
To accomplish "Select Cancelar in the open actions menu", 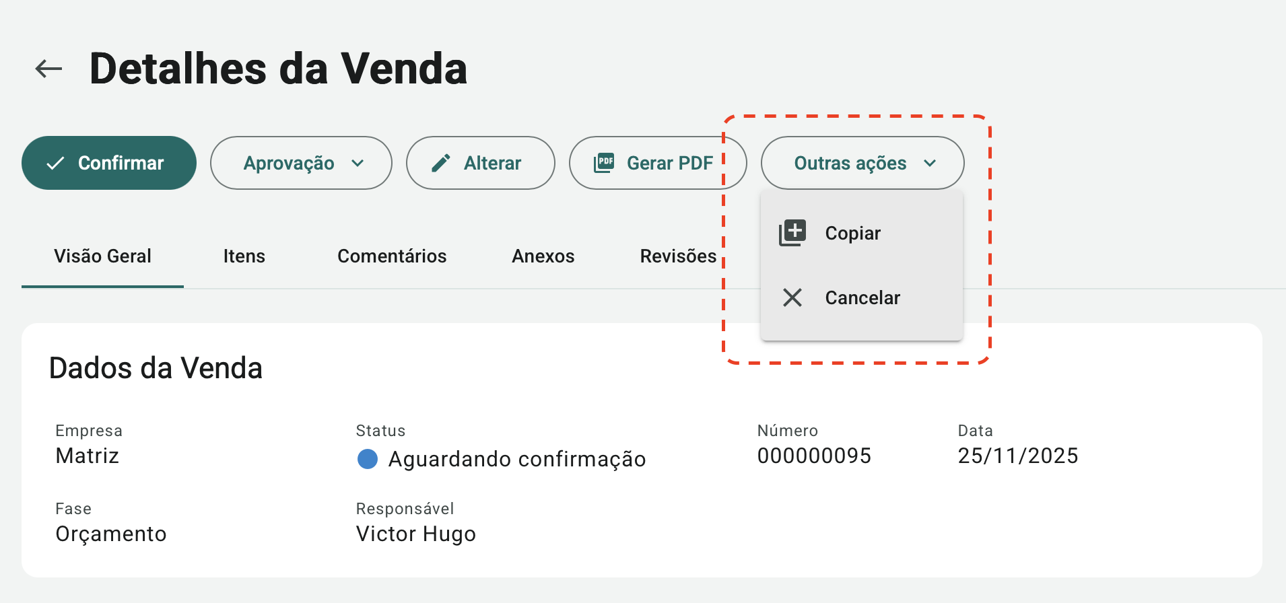I will [x=862, y=297].
